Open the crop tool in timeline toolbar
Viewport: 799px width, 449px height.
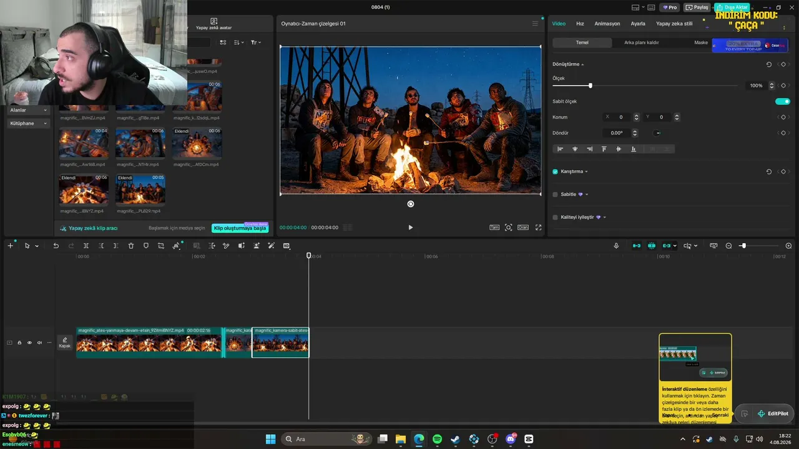[x=161, y=246]
